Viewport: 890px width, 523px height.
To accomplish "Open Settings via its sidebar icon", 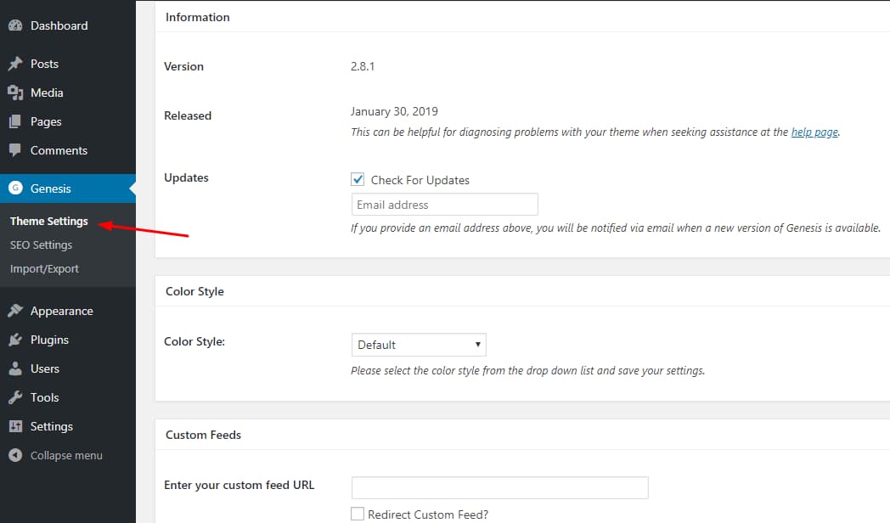I will click(x=15, y=426).
